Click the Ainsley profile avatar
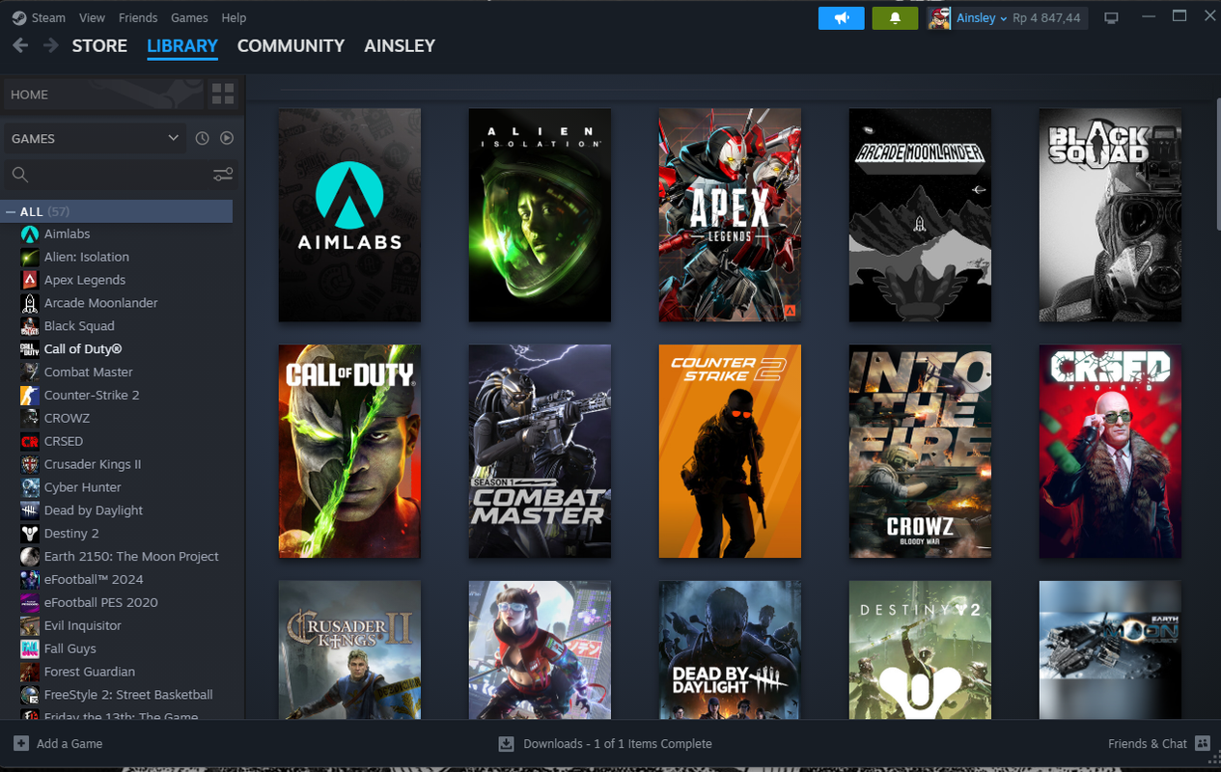 click(939, 17)
